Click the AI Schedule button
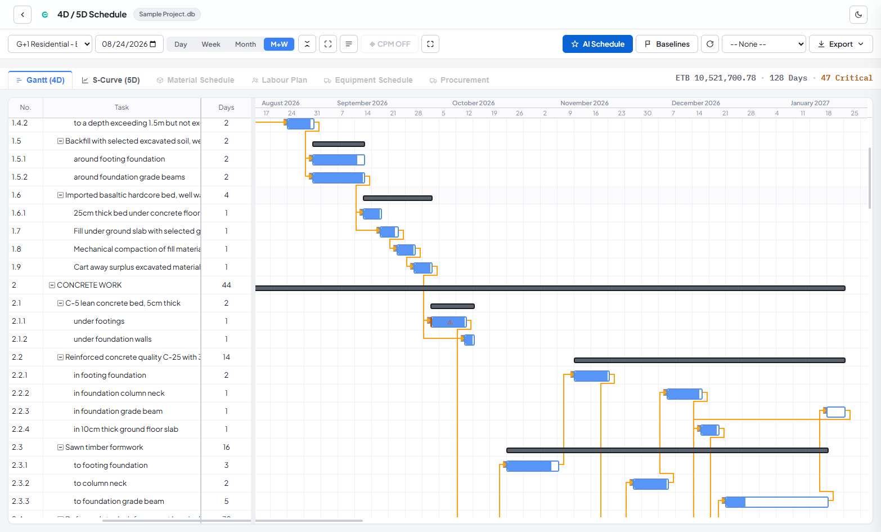The width and height of the screenshot is (881, 532). point(597,44)
